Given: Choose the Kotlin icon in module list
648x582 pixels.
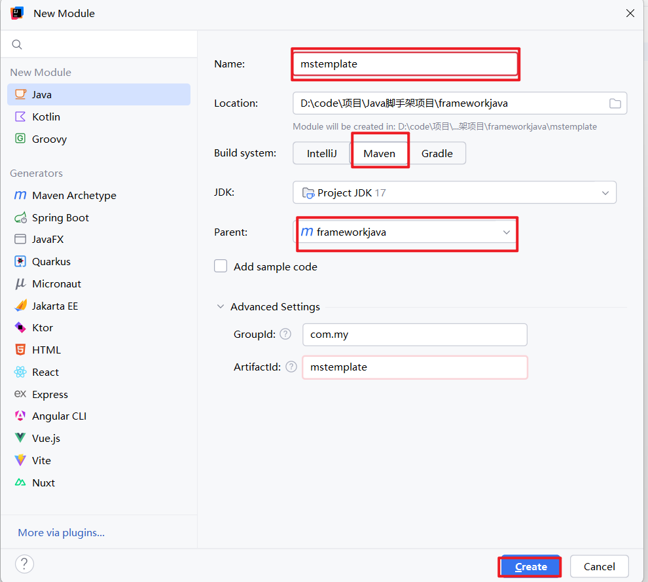Looking at the screenshot, I should click(20, 117).
